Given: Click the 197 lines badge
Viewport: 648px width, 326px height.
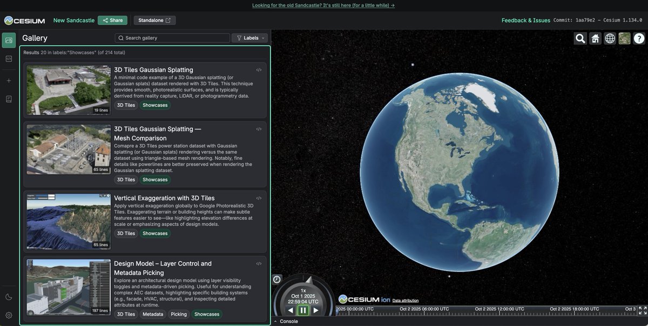Looking at the screenshot, I should tap(100, 311).
